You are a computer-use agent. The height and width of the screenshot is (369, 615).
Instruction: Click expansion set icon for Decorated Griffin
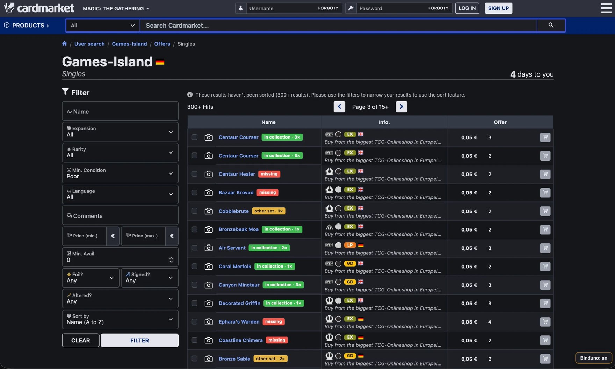tap(329, 300)
